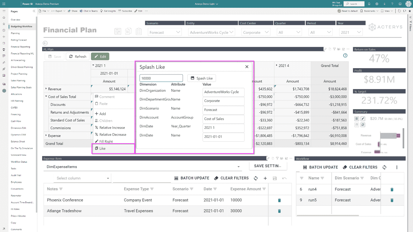Viewport: 413px width, 232px height.
Task: Open the Select column dropdown
Action: tap(82, 178)
